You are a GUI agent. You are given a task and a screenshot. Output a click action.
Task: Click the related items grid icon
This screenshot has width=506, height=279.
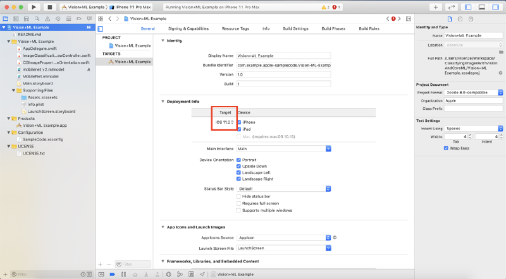(x=101, y=19)
